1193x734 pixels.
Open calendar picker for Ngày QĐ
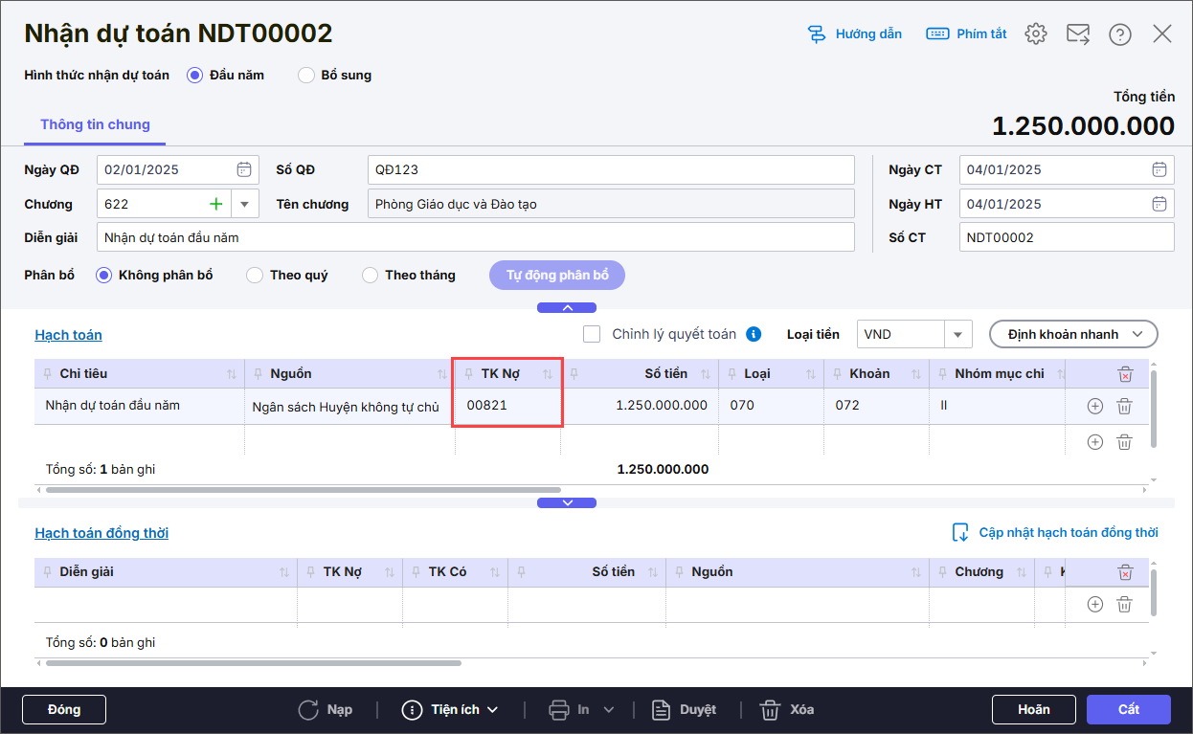point(244,169)
